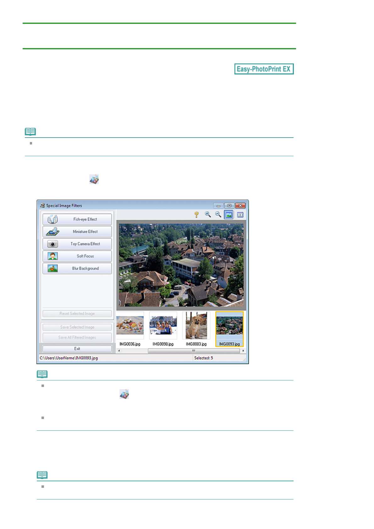Click the Toy Camera icon
The image size is (374, 529).
[x=52, y=244]
